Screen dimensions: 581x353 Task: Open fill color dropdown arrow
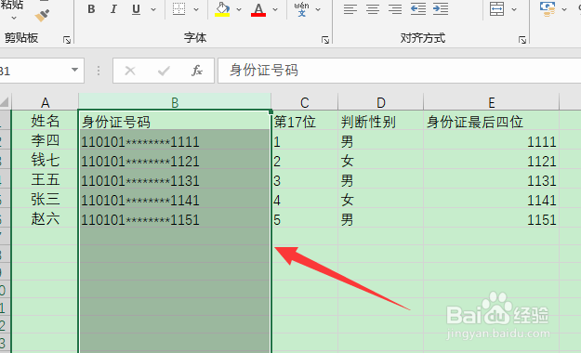(x=239, y=9)
